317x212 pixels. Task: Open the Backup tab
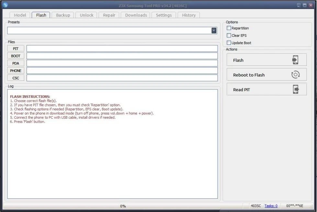coord(63,15)
